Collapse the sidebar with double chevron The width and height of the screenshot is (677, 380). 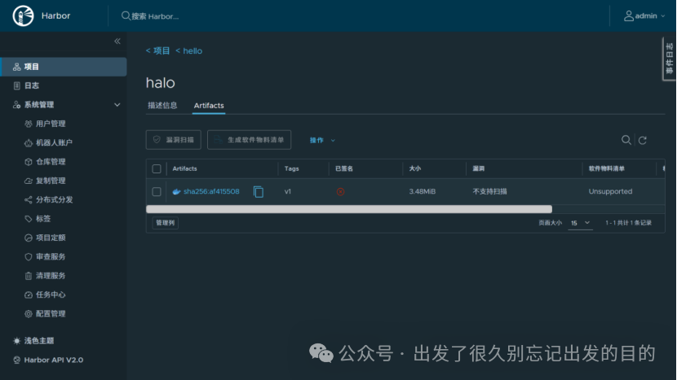click(117, 41)
